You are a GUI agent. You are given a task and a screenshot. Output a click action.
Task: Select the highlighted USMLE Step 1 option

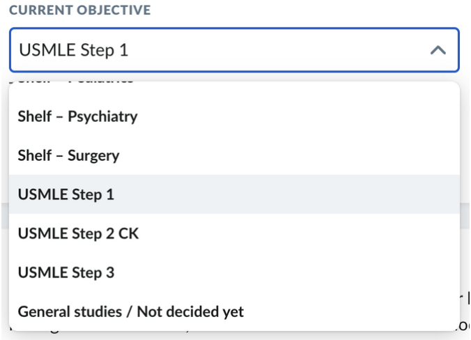click(65, 194)
